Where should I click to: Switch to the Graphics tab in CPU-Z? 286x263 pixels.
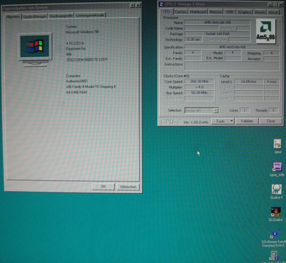pos(245,12)
